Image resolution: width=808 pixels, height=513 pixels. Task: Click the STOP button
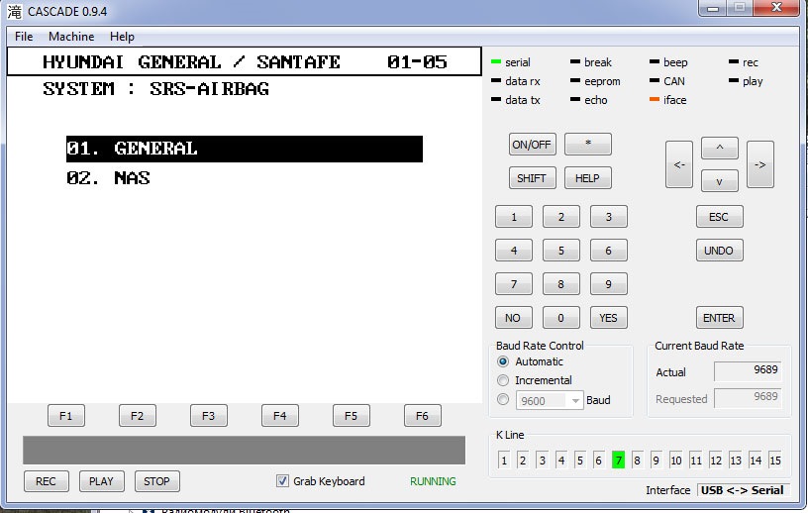(157, 481)
